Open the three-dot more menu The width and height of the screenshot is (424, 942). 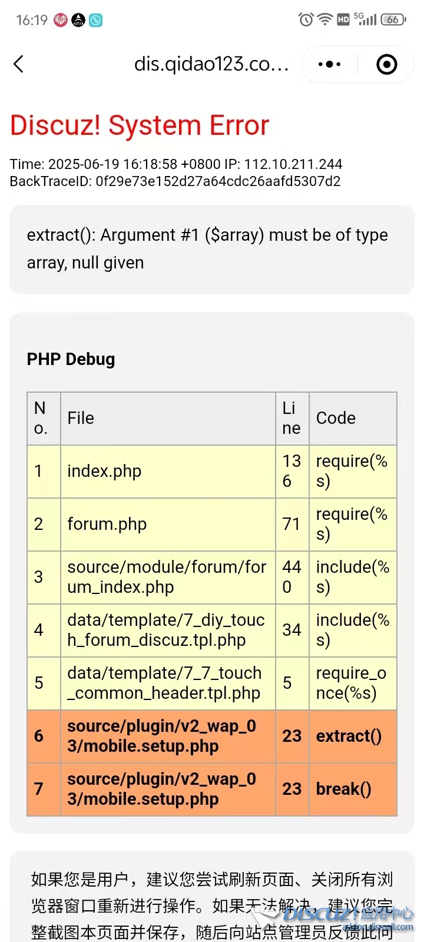[329, 64]
